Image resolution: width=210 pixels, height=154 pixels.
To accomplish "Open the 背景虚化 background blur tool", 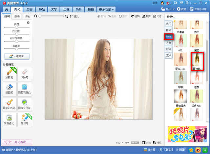I will tap(9, 119).
